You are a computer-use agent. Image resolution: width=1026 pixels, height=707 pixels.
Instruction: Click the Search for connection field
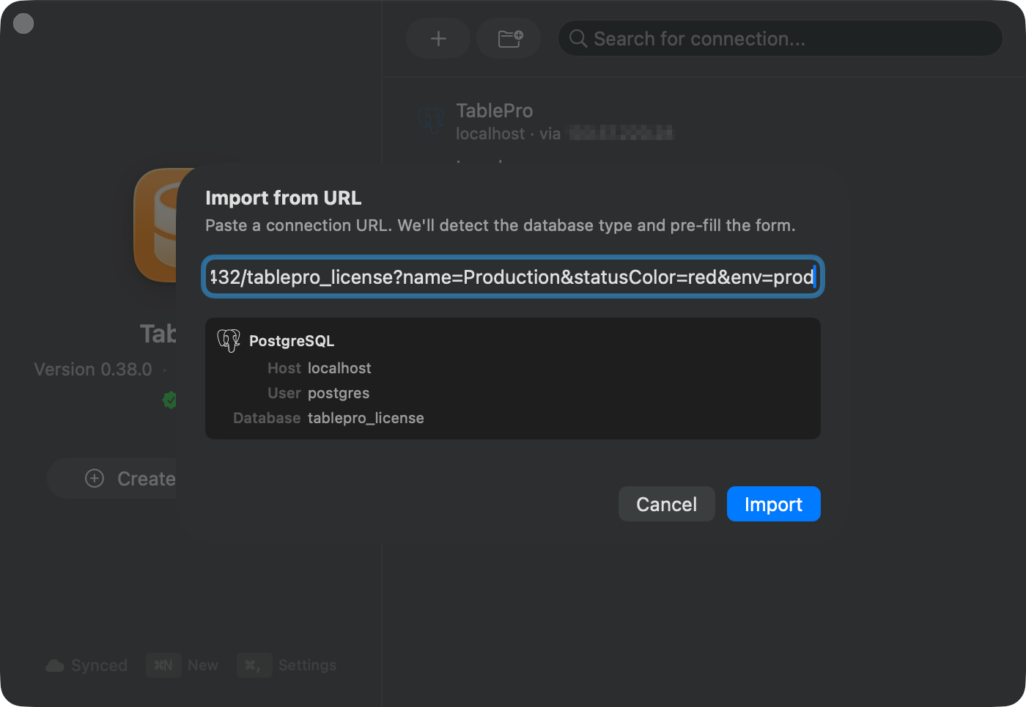pos(780,38)
